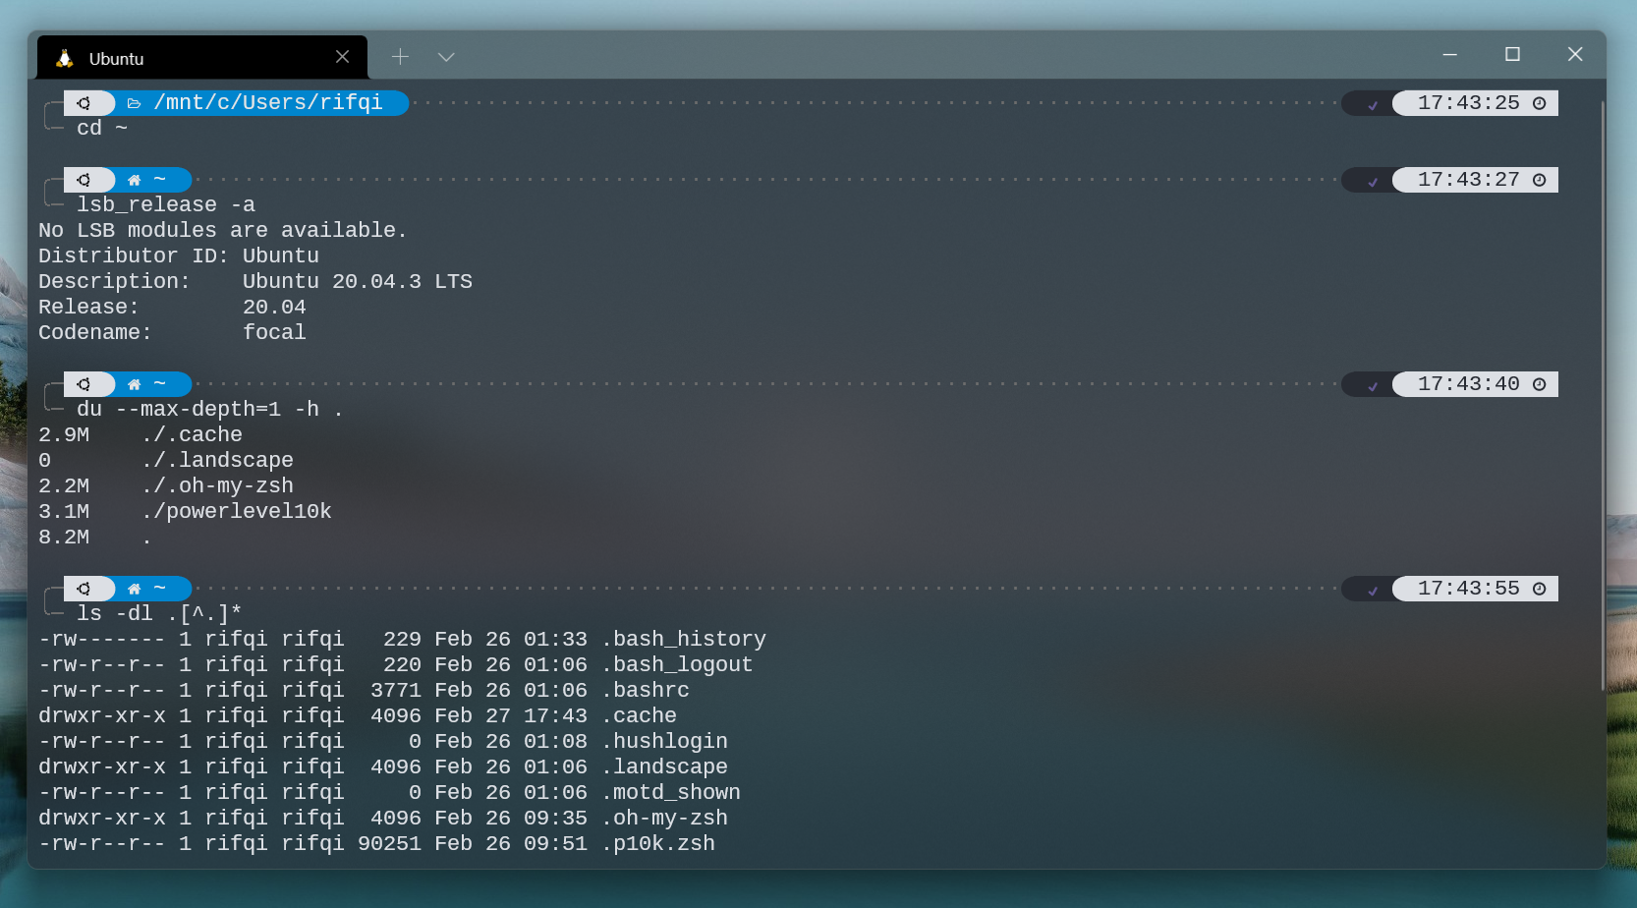Select the Ubuntu terminal tab
This screenshot has width=1637, height=908.
[x=202, y=58]
